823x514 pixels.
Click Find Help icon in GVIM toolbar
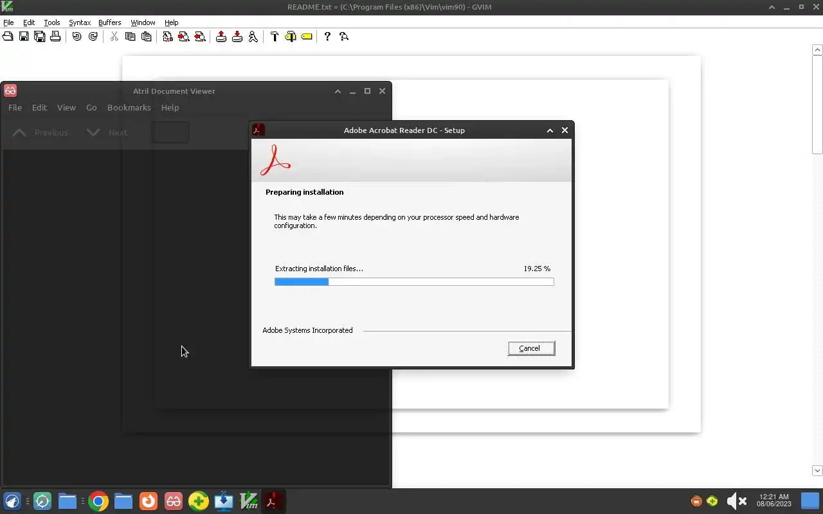[x=344, y=37]
